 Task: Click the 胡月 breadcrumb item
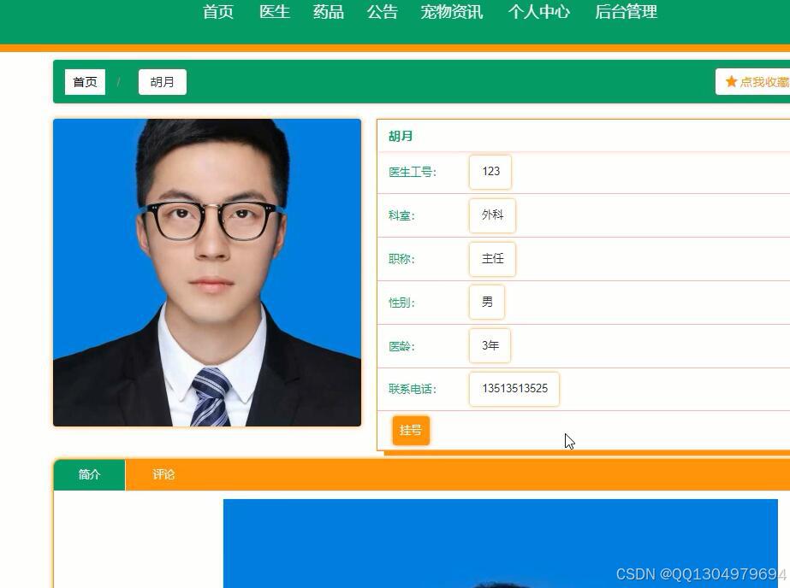pos(162,81)
